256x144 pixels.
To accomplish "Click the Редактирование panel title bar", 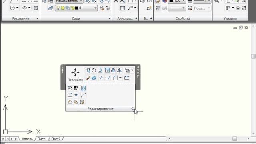I will click(x=100, y=109).
